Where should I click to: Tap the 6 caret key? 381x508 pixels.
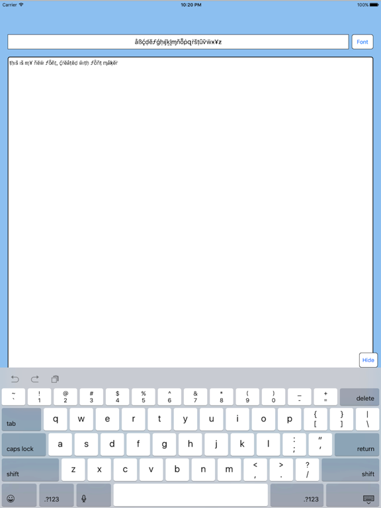[x=169, y=397]
